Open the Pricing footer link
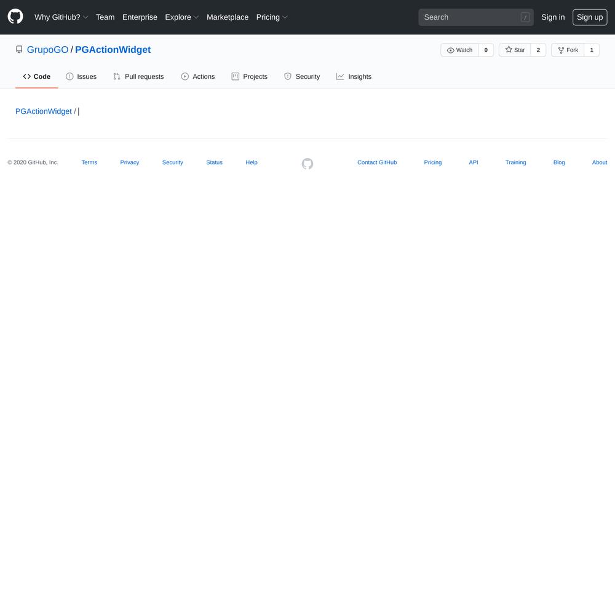The width and height of the screenshot is (615, 615). click(x=432, y=162)
